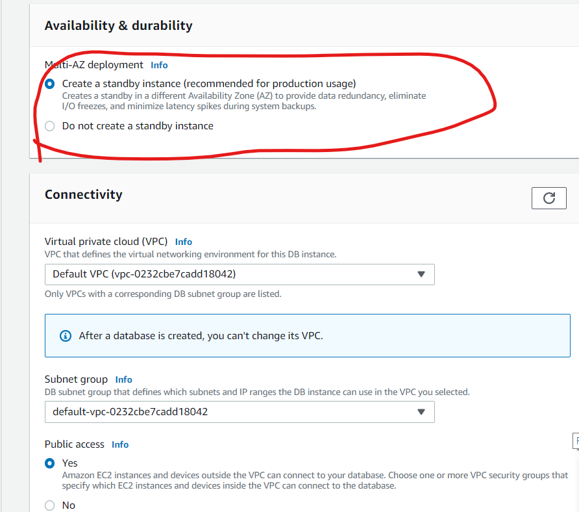Image resolution: width=579 pixels, height=512 pixels.
Task: Click the 'Subnet group' field label
Action: (76, 379)
